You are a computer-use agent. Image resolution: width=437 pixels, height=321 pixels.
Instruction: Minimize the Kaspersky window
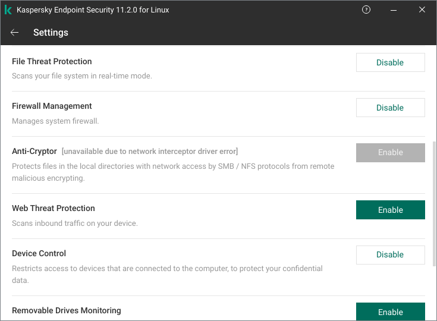[393, 10]
